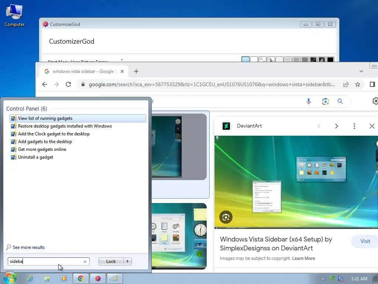This screenshot has width=378, height=284.
Task: Pick the medium gray swatch in CustomizerGod
Action: 296,60
